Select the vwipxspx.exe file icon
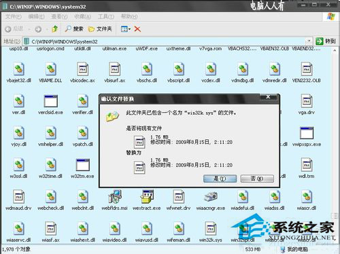 (x=307, y=132)
